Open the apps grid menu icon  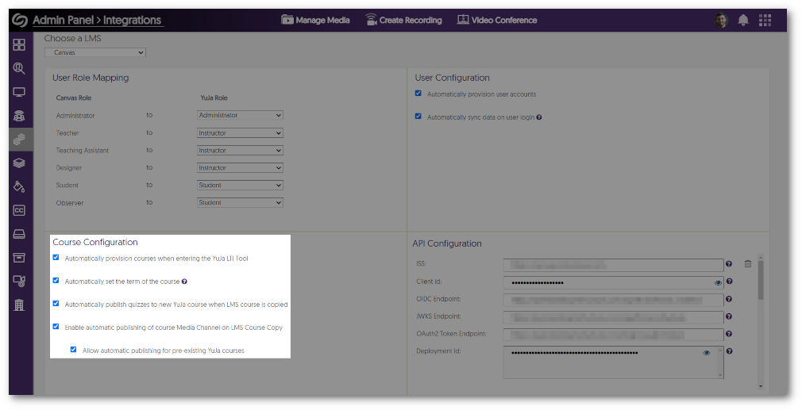[765, 20]
